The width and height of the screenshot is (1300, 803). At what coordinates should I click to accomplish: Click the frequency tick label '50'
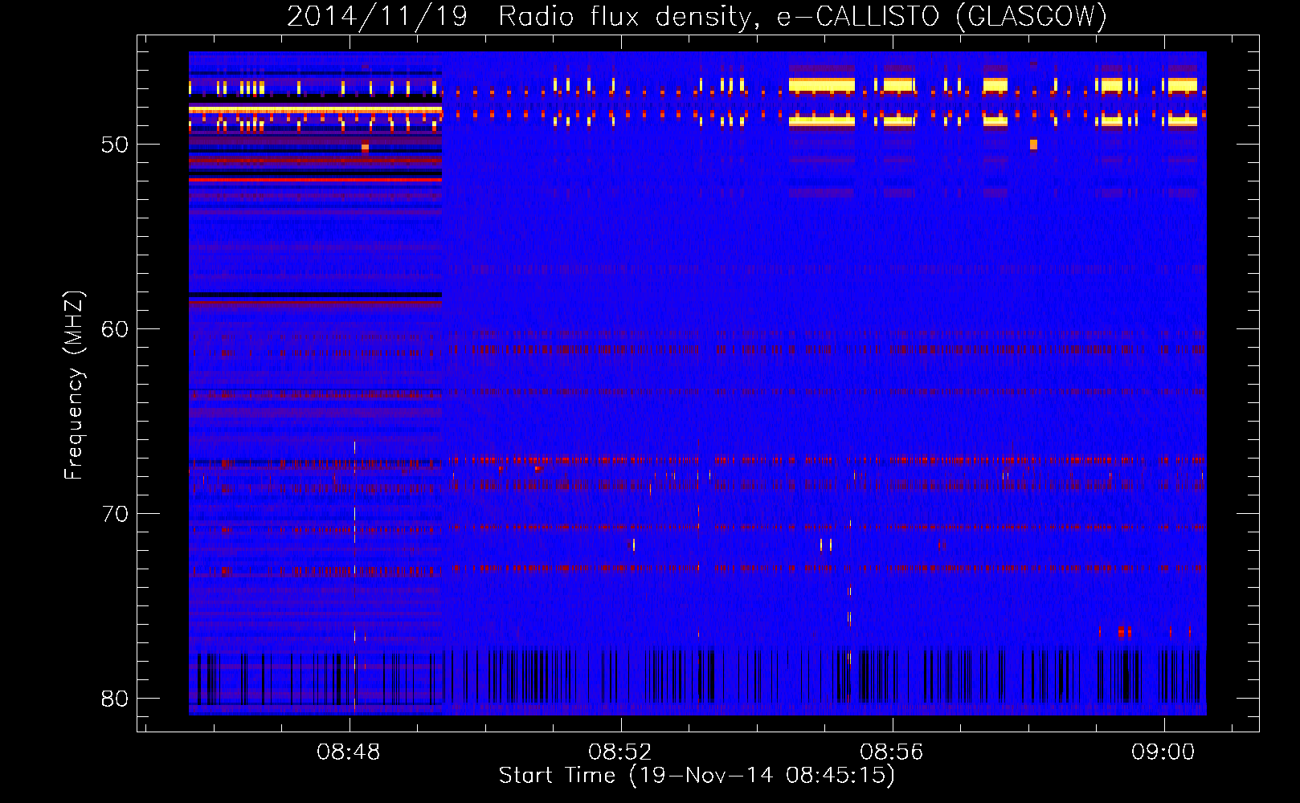[115, 145]
